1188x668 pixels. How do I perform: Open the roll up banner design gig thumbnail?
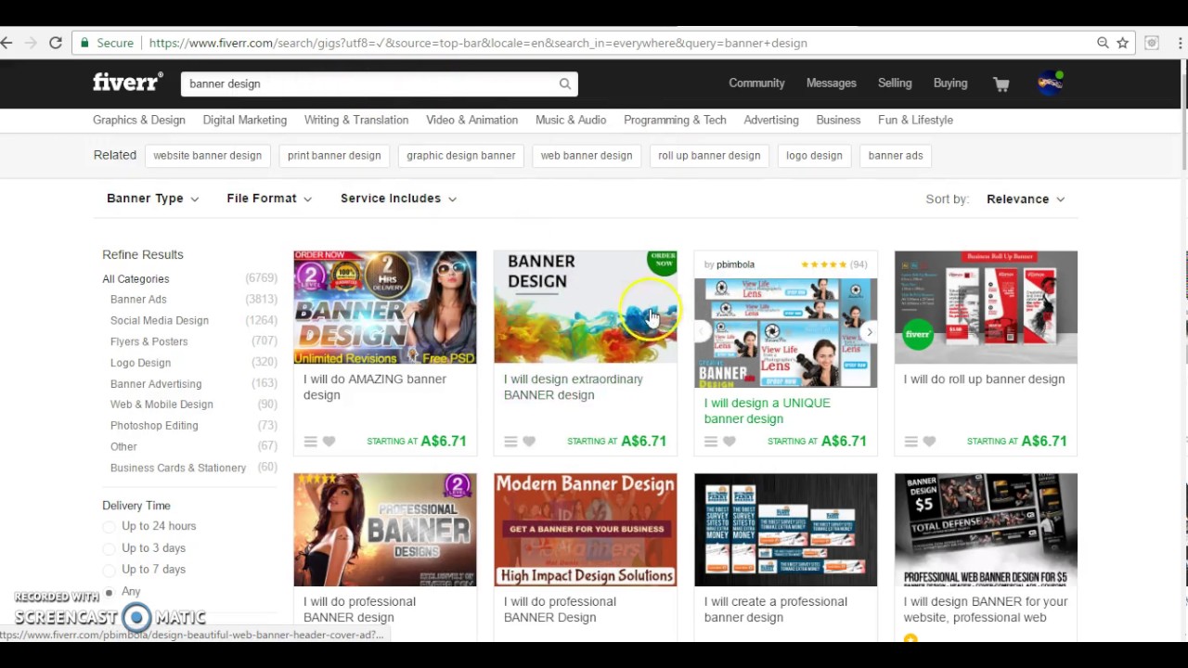tap(986, 307)
